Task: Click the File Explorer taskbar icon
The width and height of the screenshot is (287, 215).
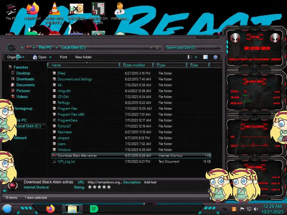Action: click(x=72, y=209)
